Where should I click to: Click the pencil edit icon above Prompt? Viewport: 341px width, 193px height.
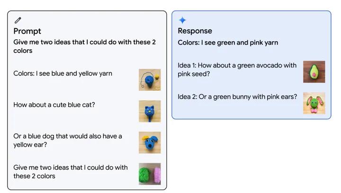(x=18, y=20)
